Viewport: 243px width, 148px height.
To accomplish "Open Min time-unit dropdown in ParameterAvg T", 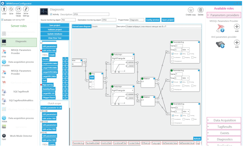I will point(185,78).
